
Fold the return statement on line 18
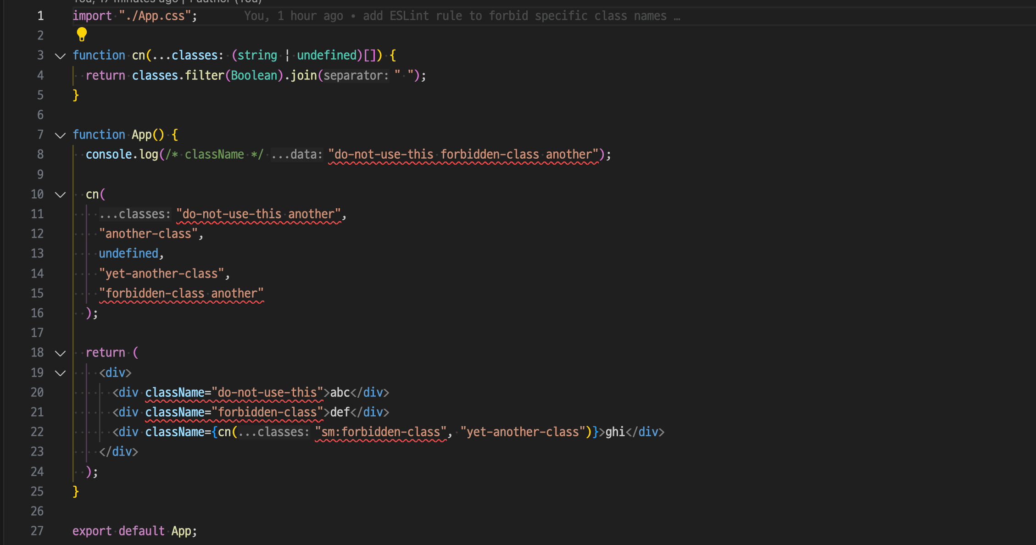click(x=60, y=353)
